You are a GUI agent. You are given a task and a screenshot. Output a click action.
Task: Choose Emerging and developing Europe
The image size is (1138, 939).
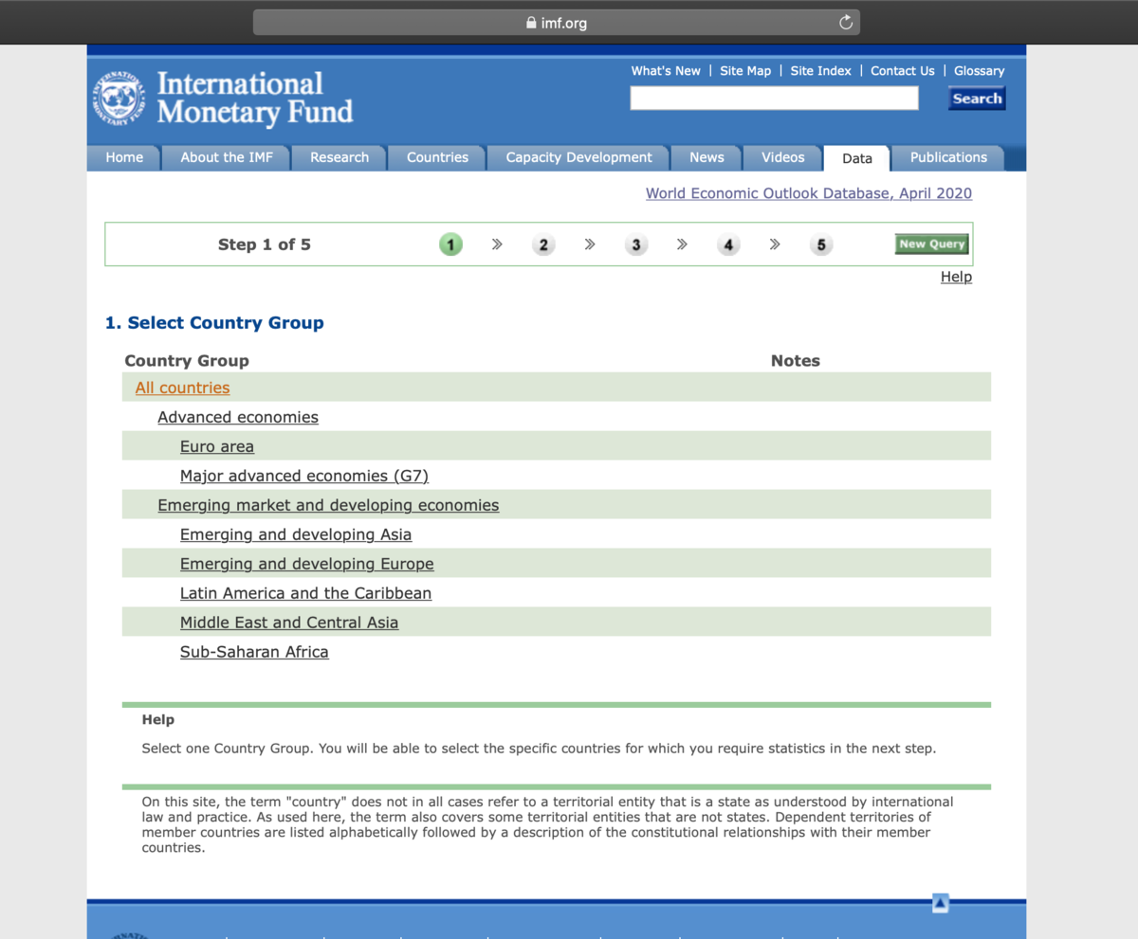[x=307, y=564]
